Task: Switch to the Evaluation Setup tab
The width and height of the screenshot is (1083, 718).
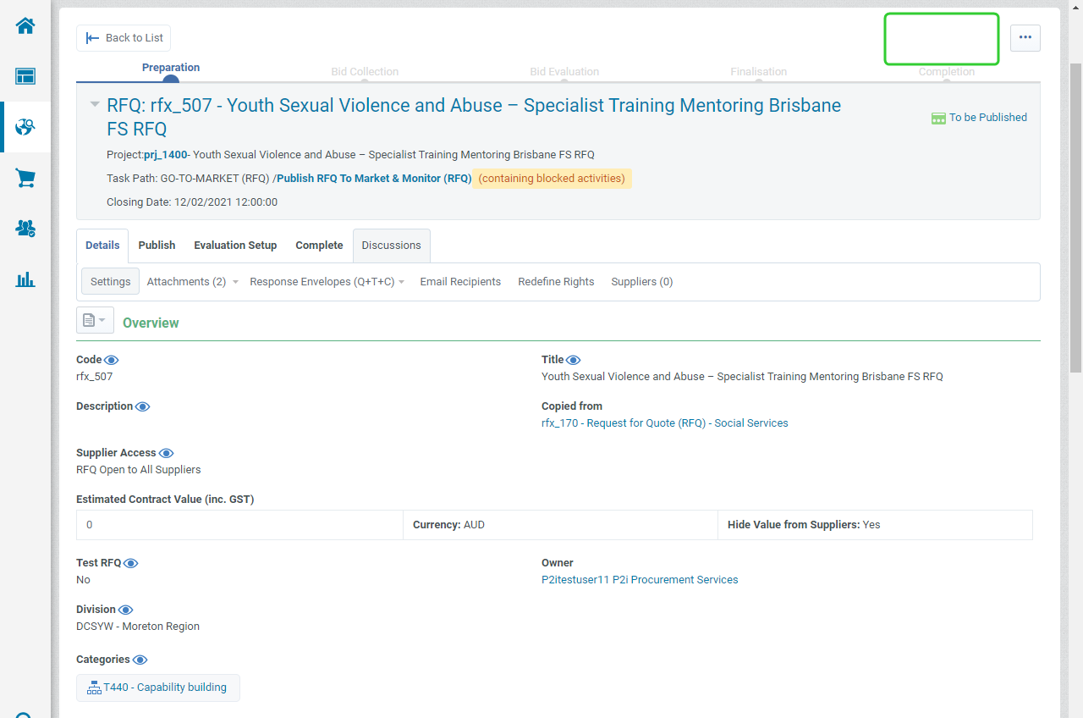Action: tap(235, 246)
